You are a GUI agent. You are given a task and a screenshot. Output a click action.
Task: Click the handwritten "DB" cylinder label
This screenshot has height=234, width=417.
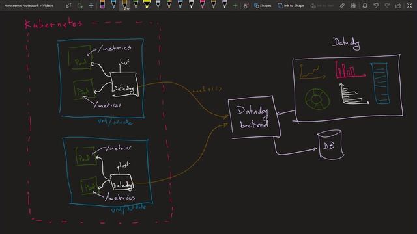point(329,146)
